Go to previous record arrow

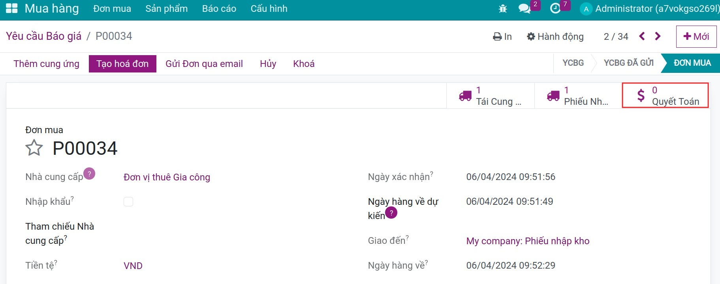(642, 36)
